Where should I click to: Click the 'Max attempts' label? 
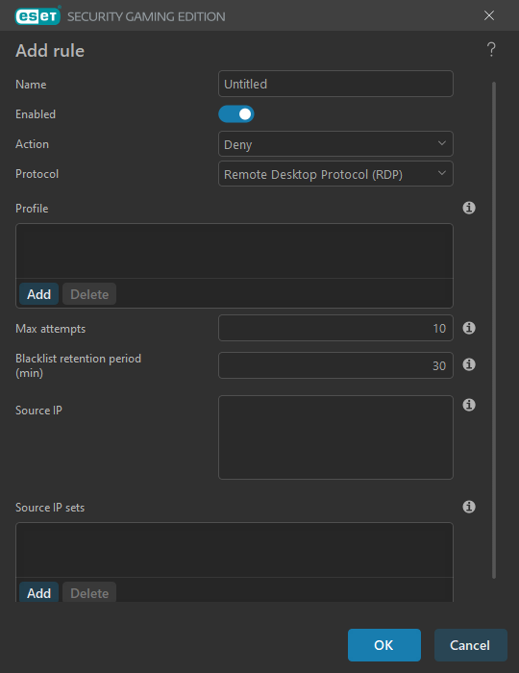click(x=50, y=329)
